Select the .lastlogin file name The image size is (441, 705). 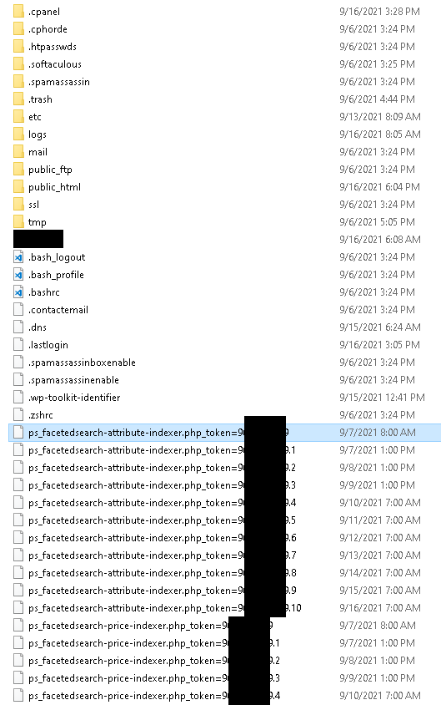[48, 345]
